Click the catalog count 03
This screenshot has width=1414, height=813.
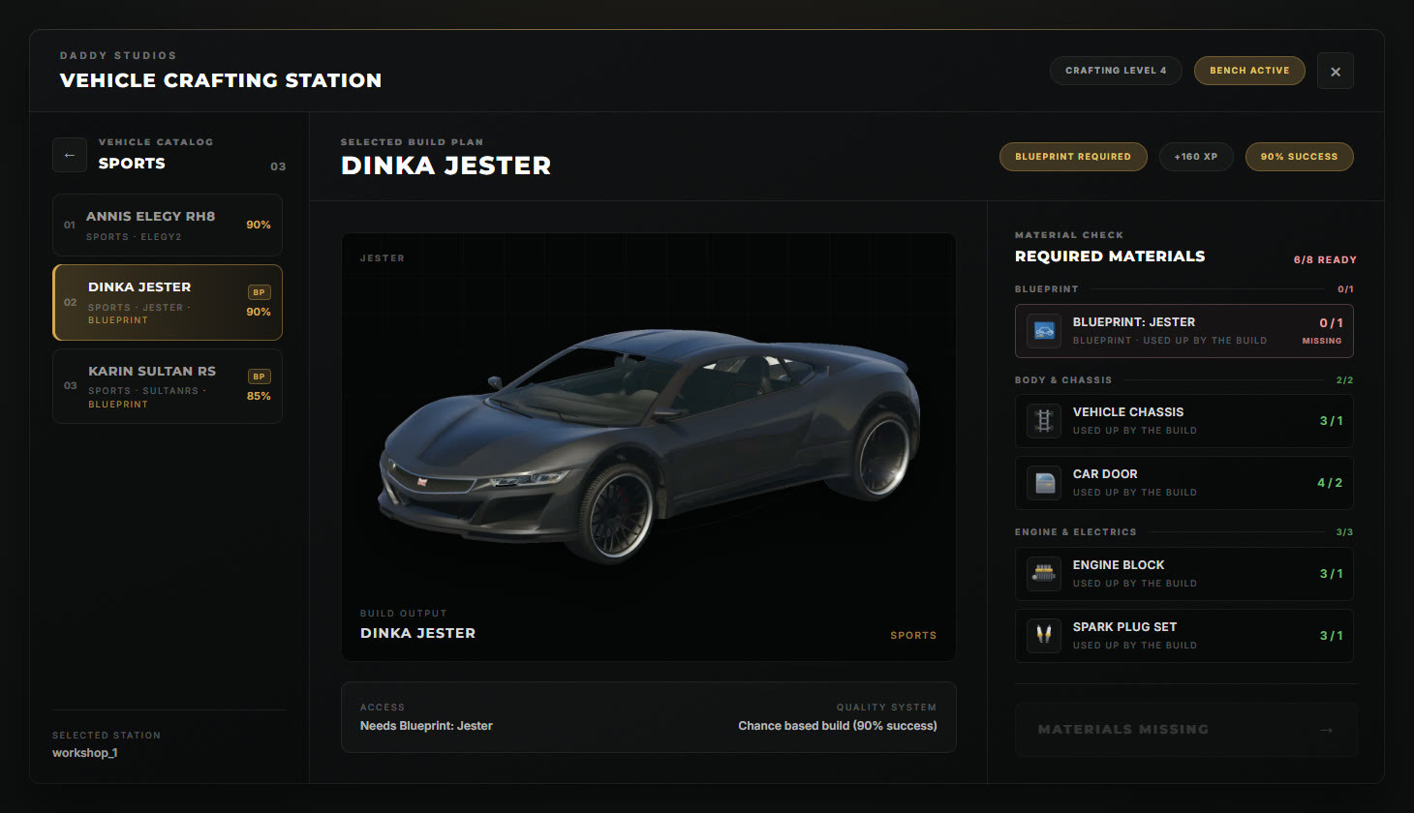point(278,166)
